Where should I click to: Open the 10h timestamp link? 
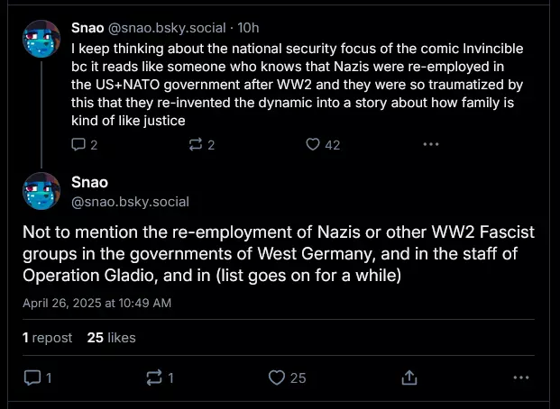(247, 28)
